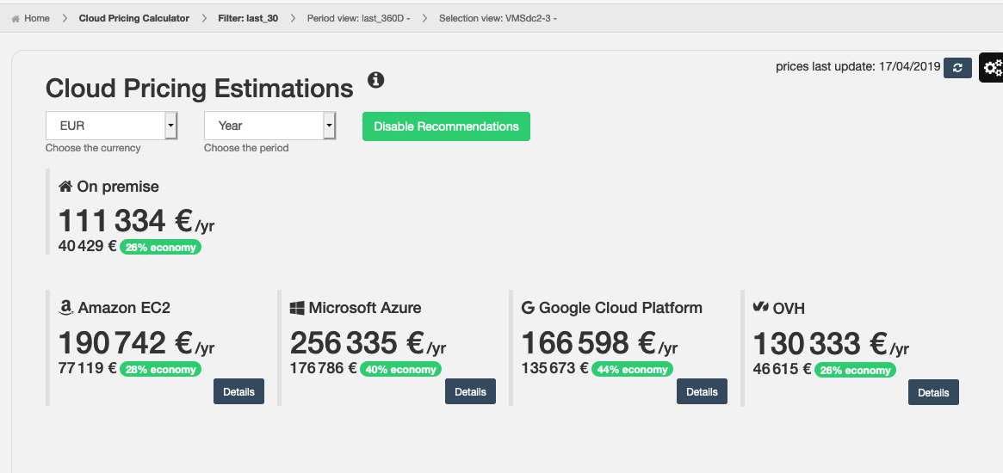Click the Google Cloud Platform title
The image size is (1003, 473).
point(621,308)
